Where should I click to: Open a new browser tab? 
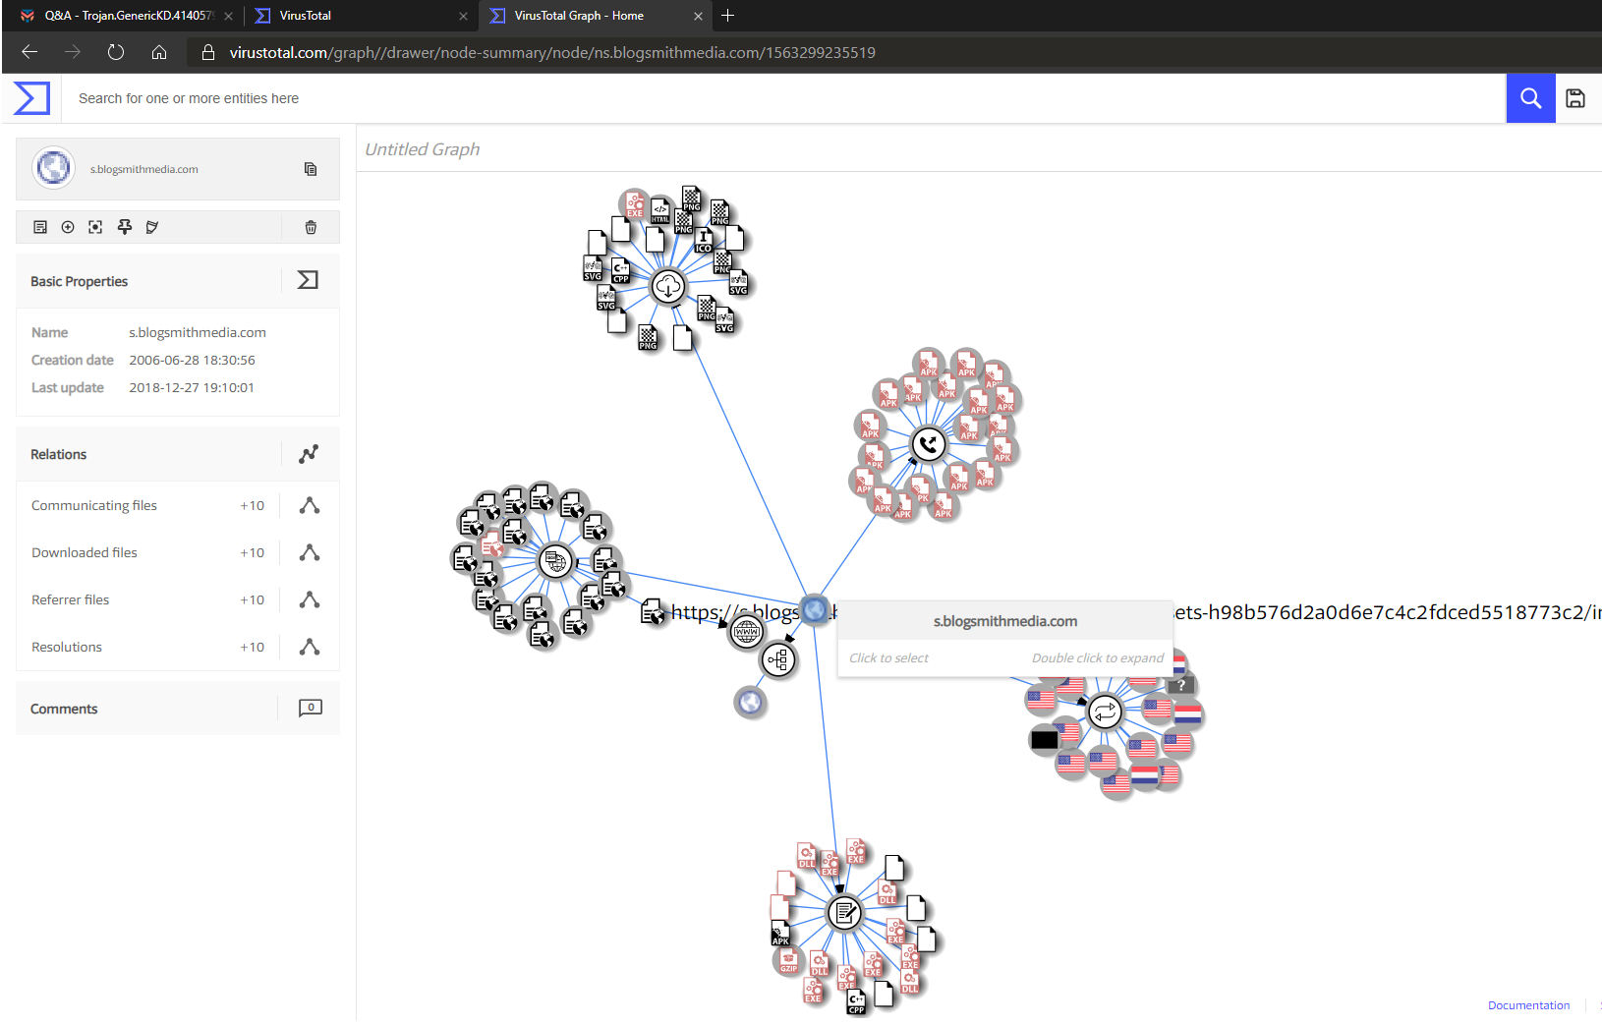pos(728,16)
